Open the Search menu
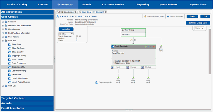Screen dimensions: 213x112 tap(86, 4)
